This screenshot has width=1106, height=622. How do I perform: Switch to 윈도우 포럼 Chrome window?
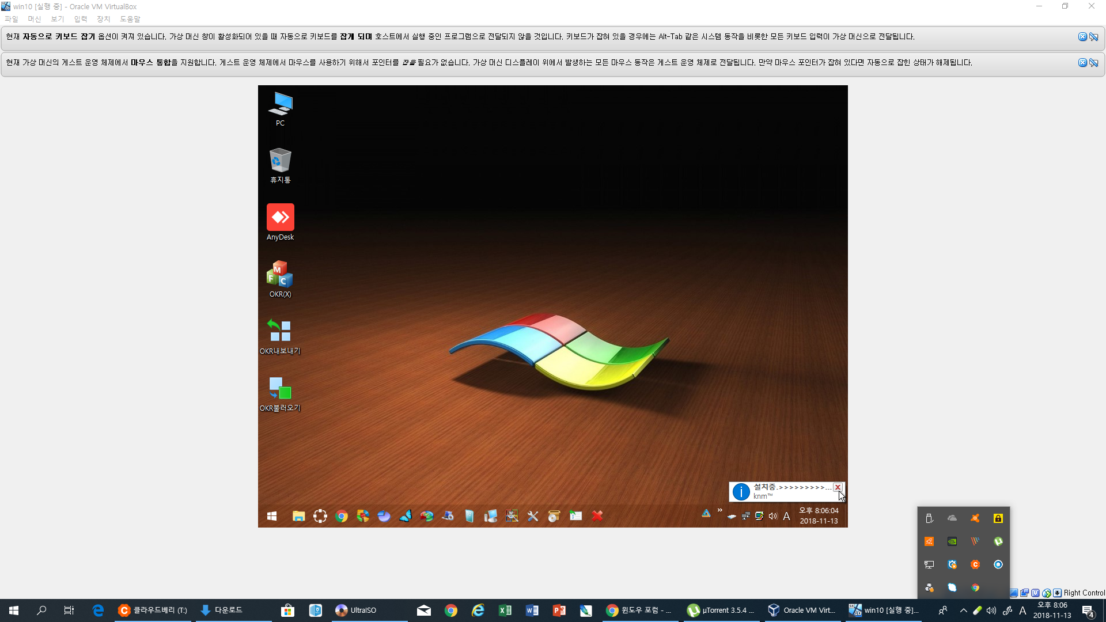point(639,610)
